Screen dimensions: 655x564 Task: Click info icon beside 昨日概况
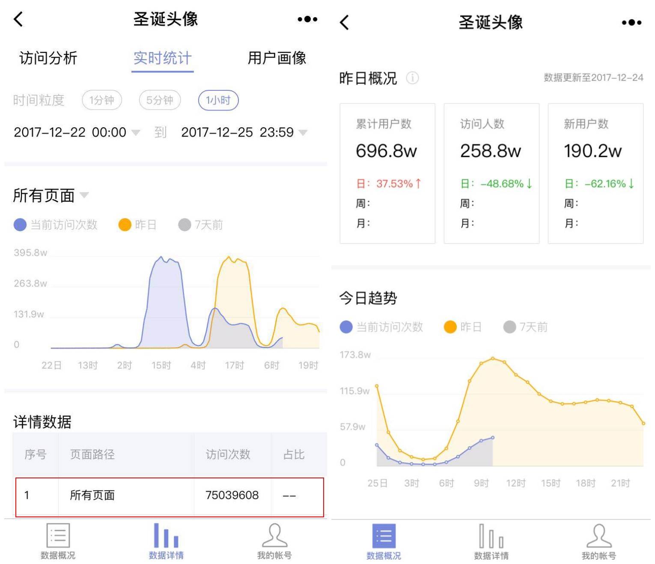pyautogui.click(x=412, y=78)
